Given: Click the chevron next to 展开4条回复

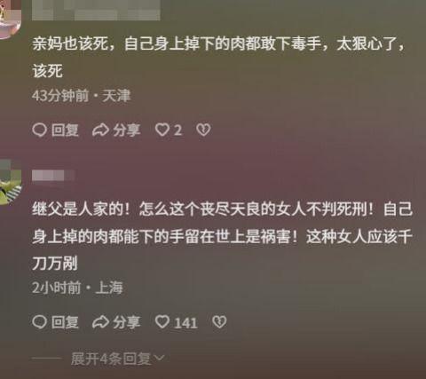Looking at the screenshot, I should coord(159,358).
